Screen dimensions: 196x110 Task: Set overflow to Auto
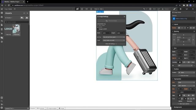(x=193, y=62)
